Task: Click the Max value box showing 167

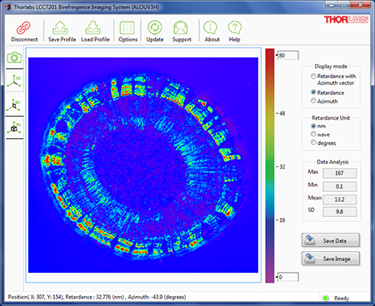Action: (339, 173)
